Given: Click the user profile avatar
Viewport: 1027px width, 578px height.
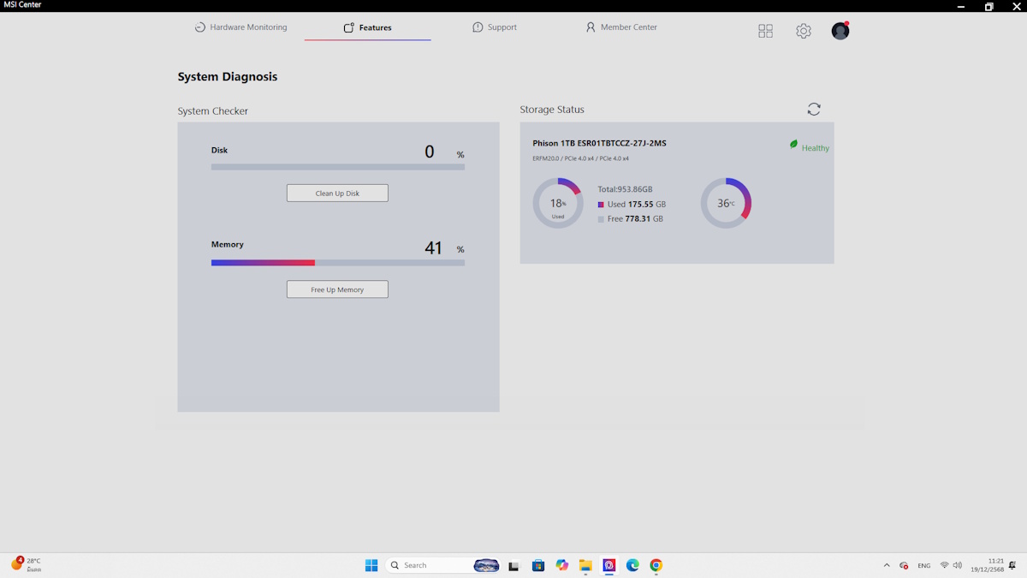Looking at the screenshot, I should coord(840,31).
